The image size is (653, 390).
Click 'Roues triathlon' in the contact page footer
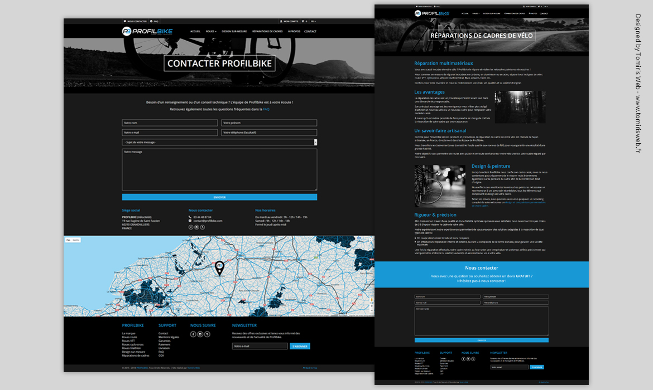tap(131, 348)
